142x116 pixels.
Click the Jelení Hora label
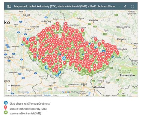tap(75, 25)
